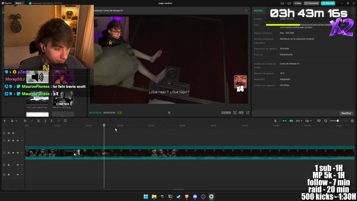Toggle the main track magnet
Screen dimensions: 357x201
[x=284, y=121]
